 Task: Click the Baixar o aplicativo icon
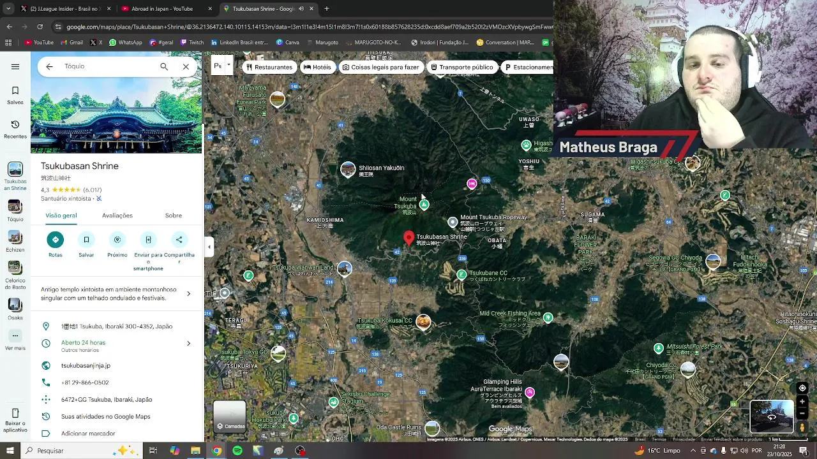coord(15,419)
